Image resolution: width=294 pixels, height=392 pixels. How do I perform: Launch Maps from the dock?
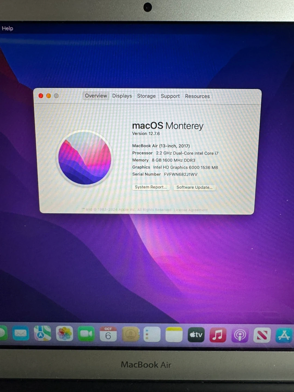tap(42, 334)
